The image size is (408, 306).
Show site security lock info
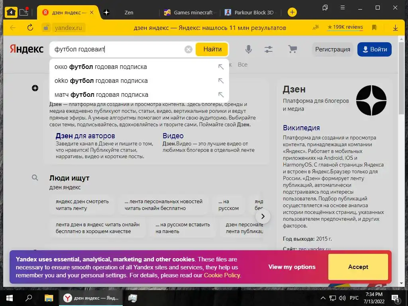[46, 27]
